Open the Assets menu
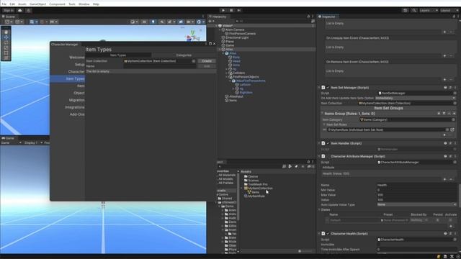The width and height of the screenshot is (461, 259). click(x=22, y=4)
